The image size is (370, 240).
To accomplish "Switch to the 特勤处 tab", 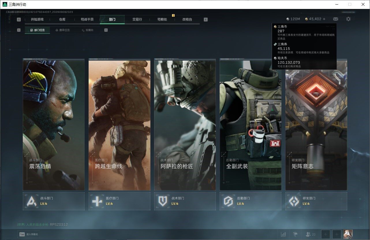I will tap(162, 19).
